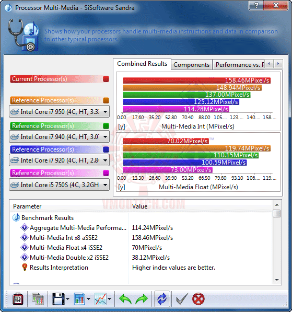The height and width of the screenshot is (312, 292).
Task: Click the [y] axis toggle under Multi-Media Int
Action: (122, 126)
